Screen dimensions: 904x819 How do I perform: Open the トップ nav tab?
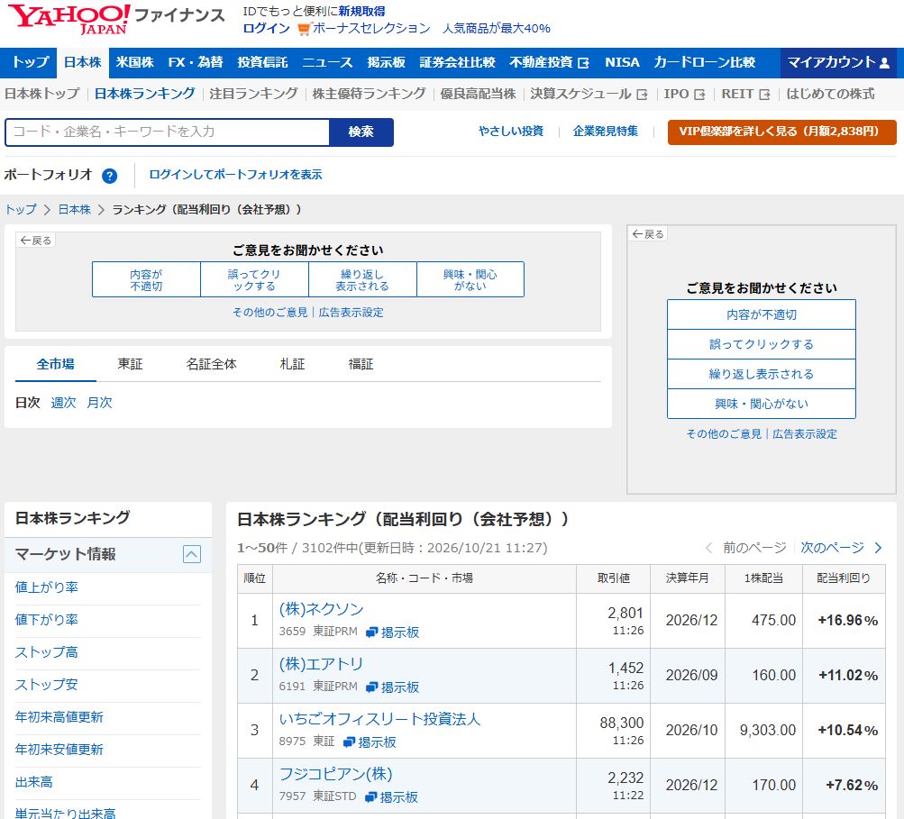click(31, 62)
